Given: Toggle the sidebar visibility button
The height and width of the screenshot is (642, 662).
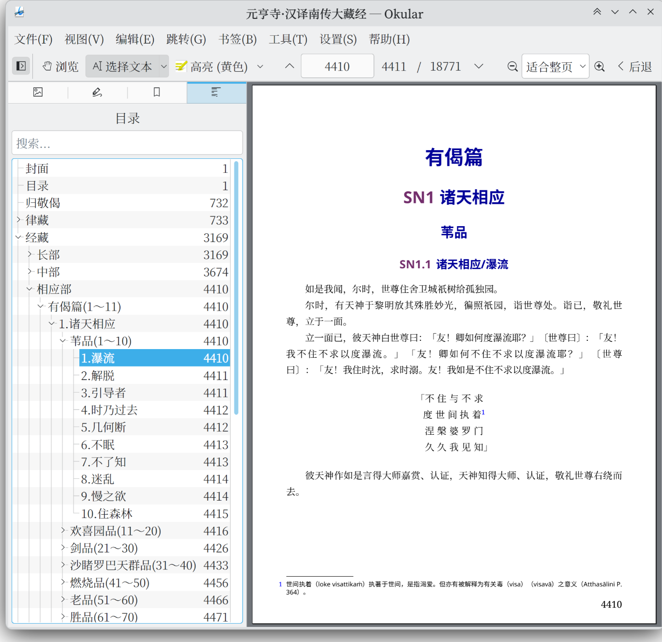Looking at the screenshot, I should tap(21, 66).
